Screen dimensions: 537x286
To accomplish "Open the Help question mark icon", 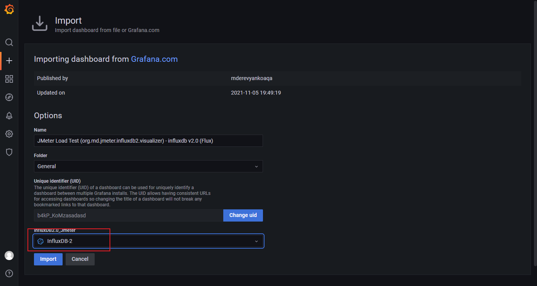I will click(x=9, y=273).
